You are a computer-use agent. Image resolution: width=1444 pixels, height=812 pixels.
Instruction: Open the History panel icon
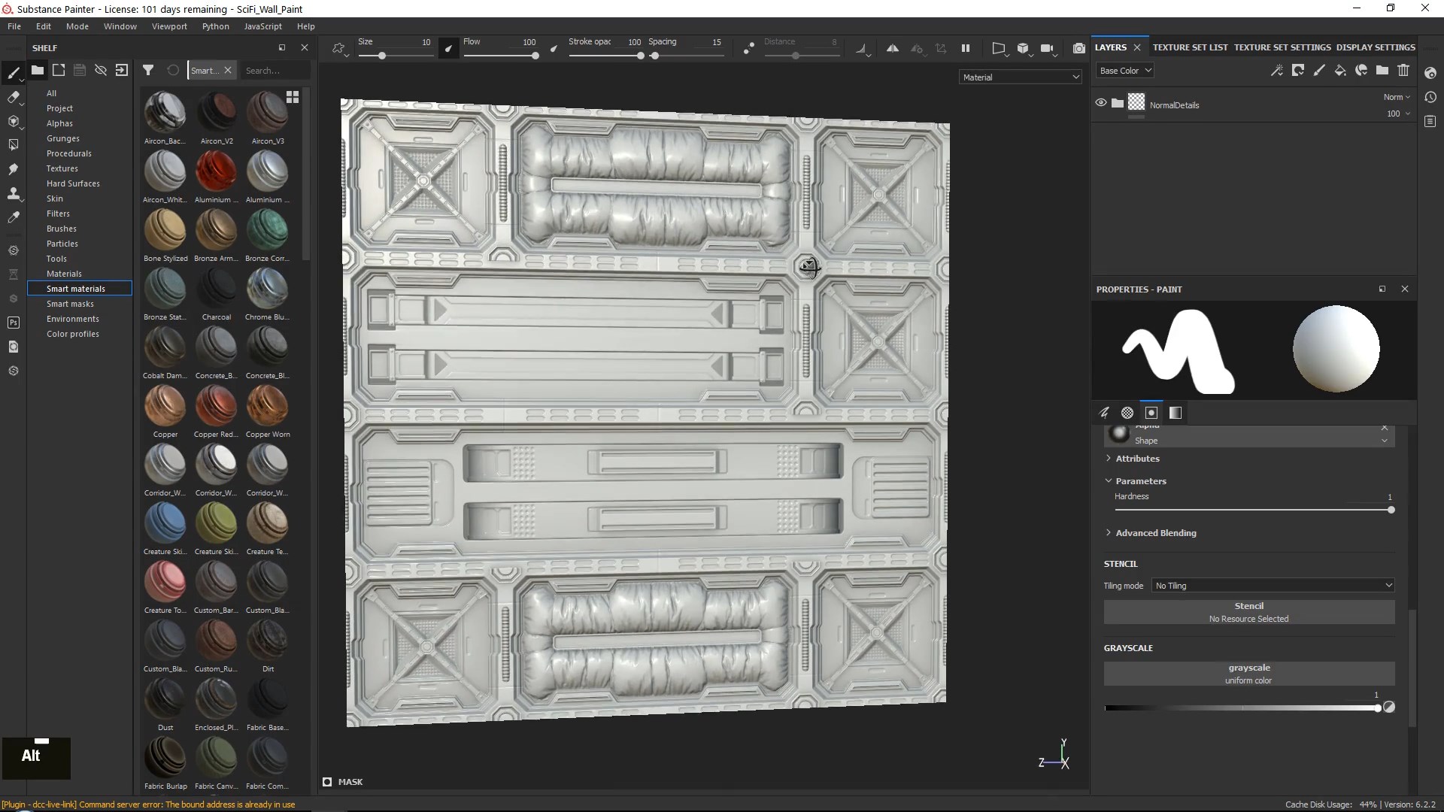click(x=1430, y=97)
